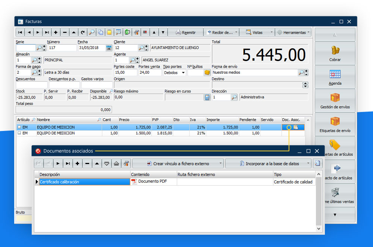Click into the Número input field
The height and width of the screenshot is (247, 373).
pos(62,48)
